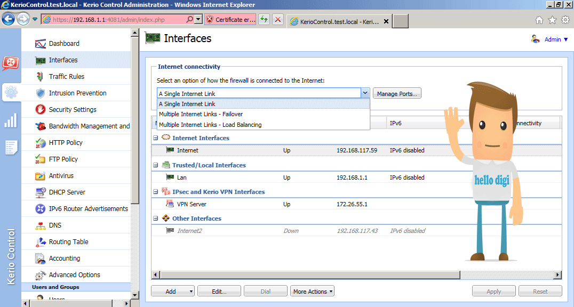Collapse the Trusted/Local Interfaces group
The image size is (574, 307).
pyautogui.click(x=156, y=165)
